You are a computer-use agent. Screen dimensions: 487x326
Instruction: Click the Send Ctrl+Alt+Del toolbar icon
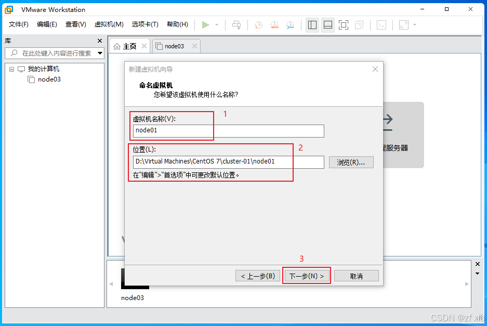236,25
